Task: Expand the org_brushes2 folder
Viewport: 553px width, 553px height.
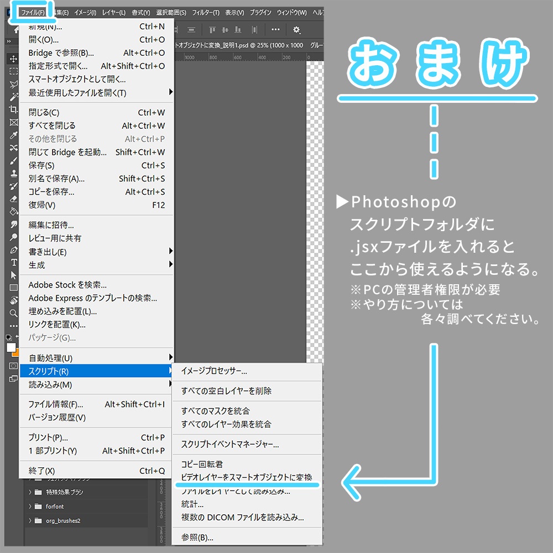Action: (x=30, y=520)
